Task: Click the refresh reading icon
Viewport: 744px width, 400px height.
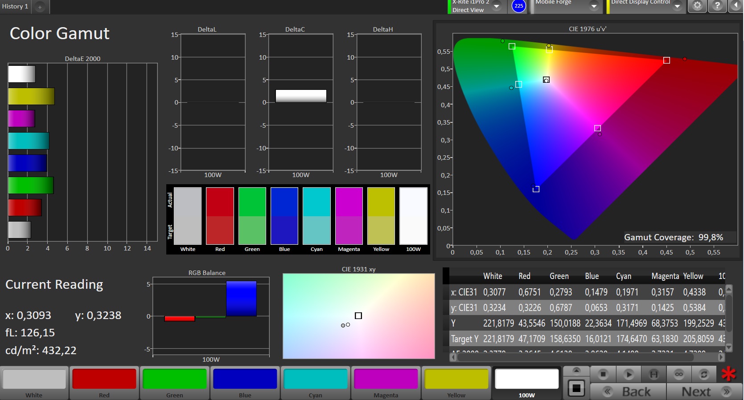Action: 704,374
